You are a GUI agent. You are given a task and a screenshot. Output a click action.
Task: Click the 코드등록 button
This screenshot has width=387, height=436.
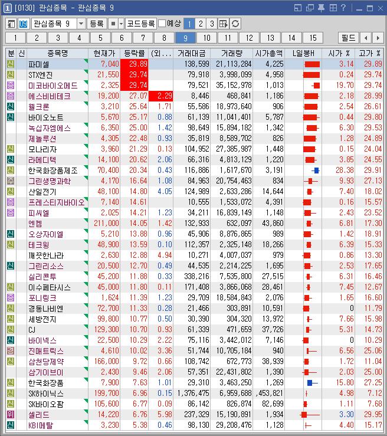point(141,24)
